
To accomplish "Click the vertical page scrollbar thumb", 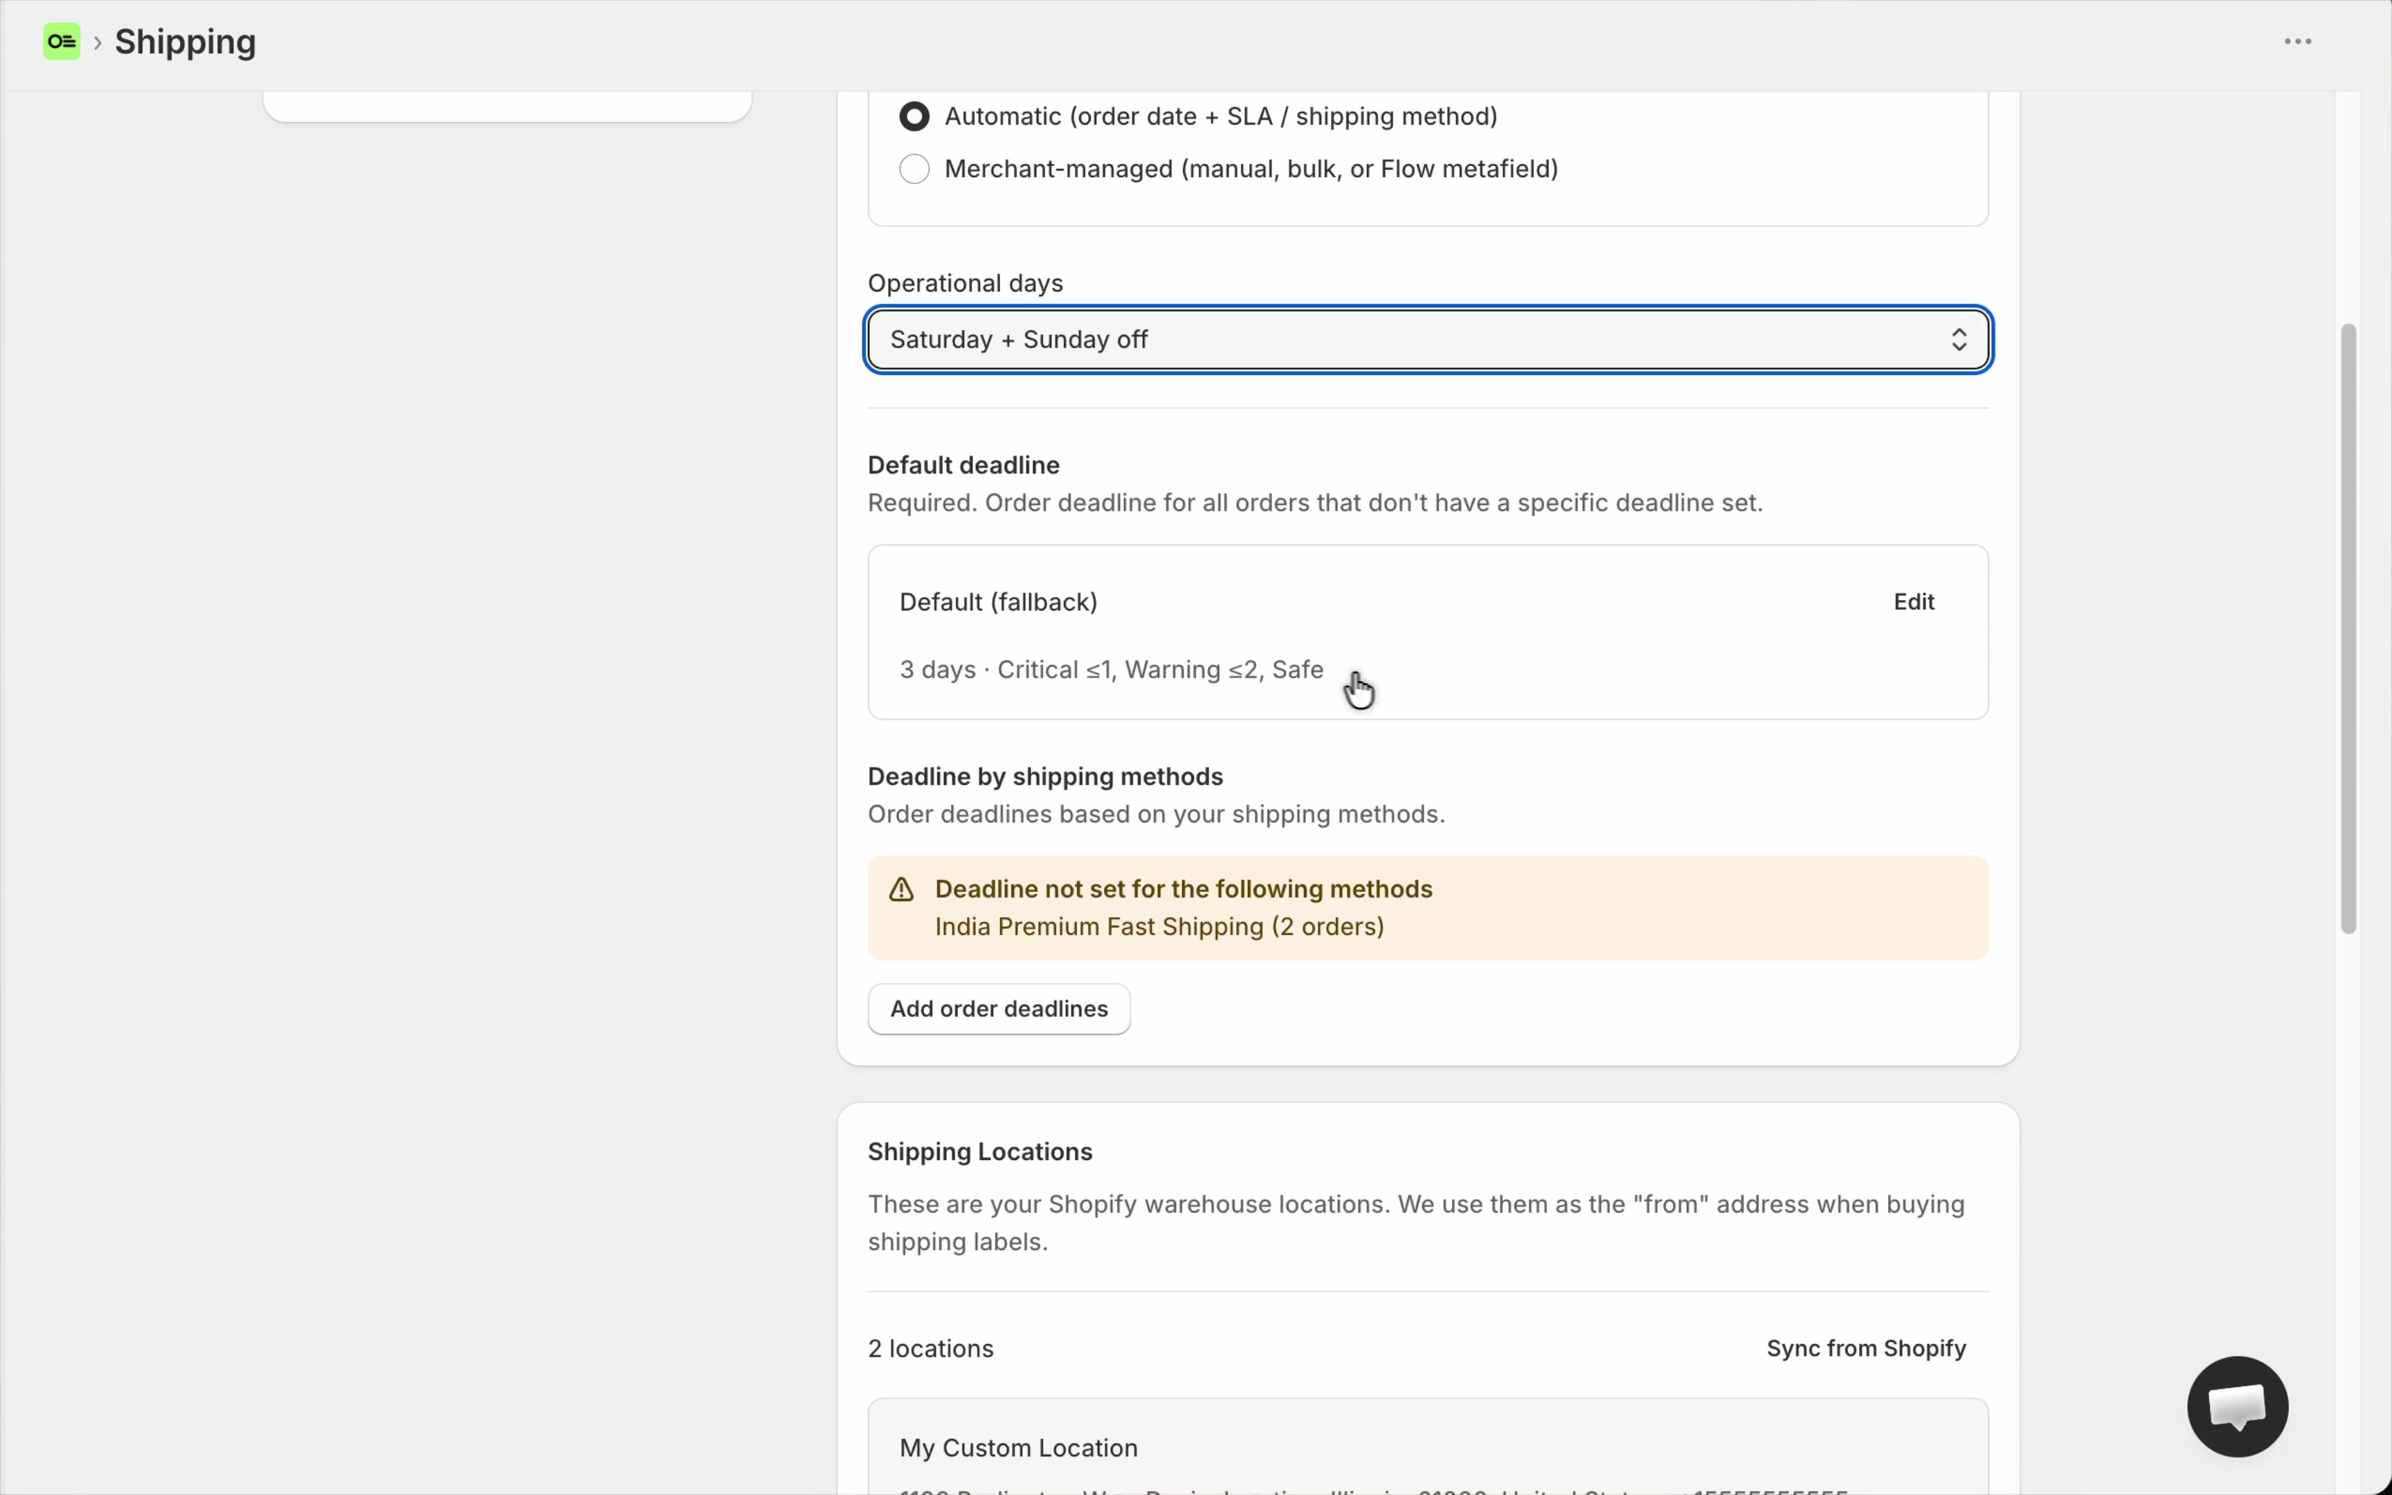I will click(x=2348, y=628).
